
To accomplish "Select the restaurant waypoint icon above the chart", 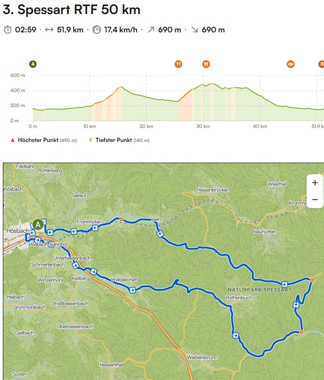I will (x=178, y=64).
